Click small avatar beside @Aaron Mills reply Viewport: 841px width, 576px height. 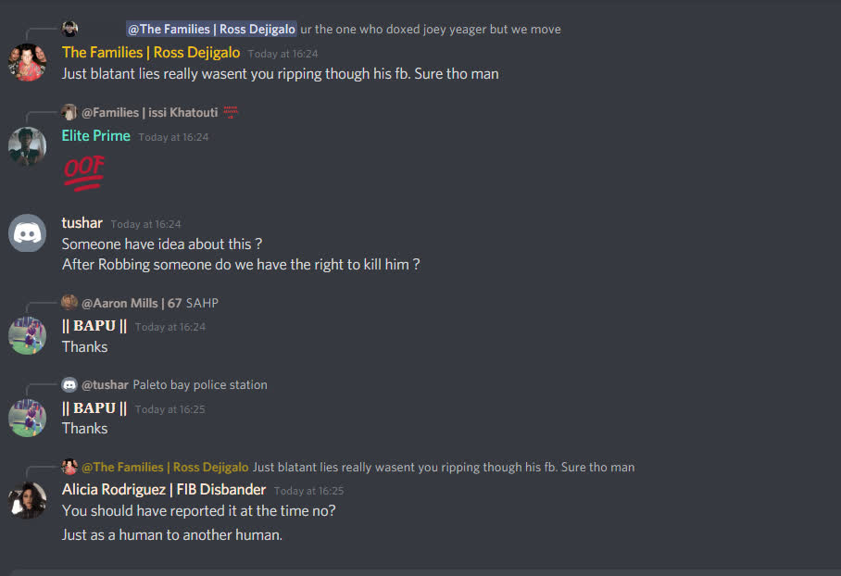[x=69, y=303]
